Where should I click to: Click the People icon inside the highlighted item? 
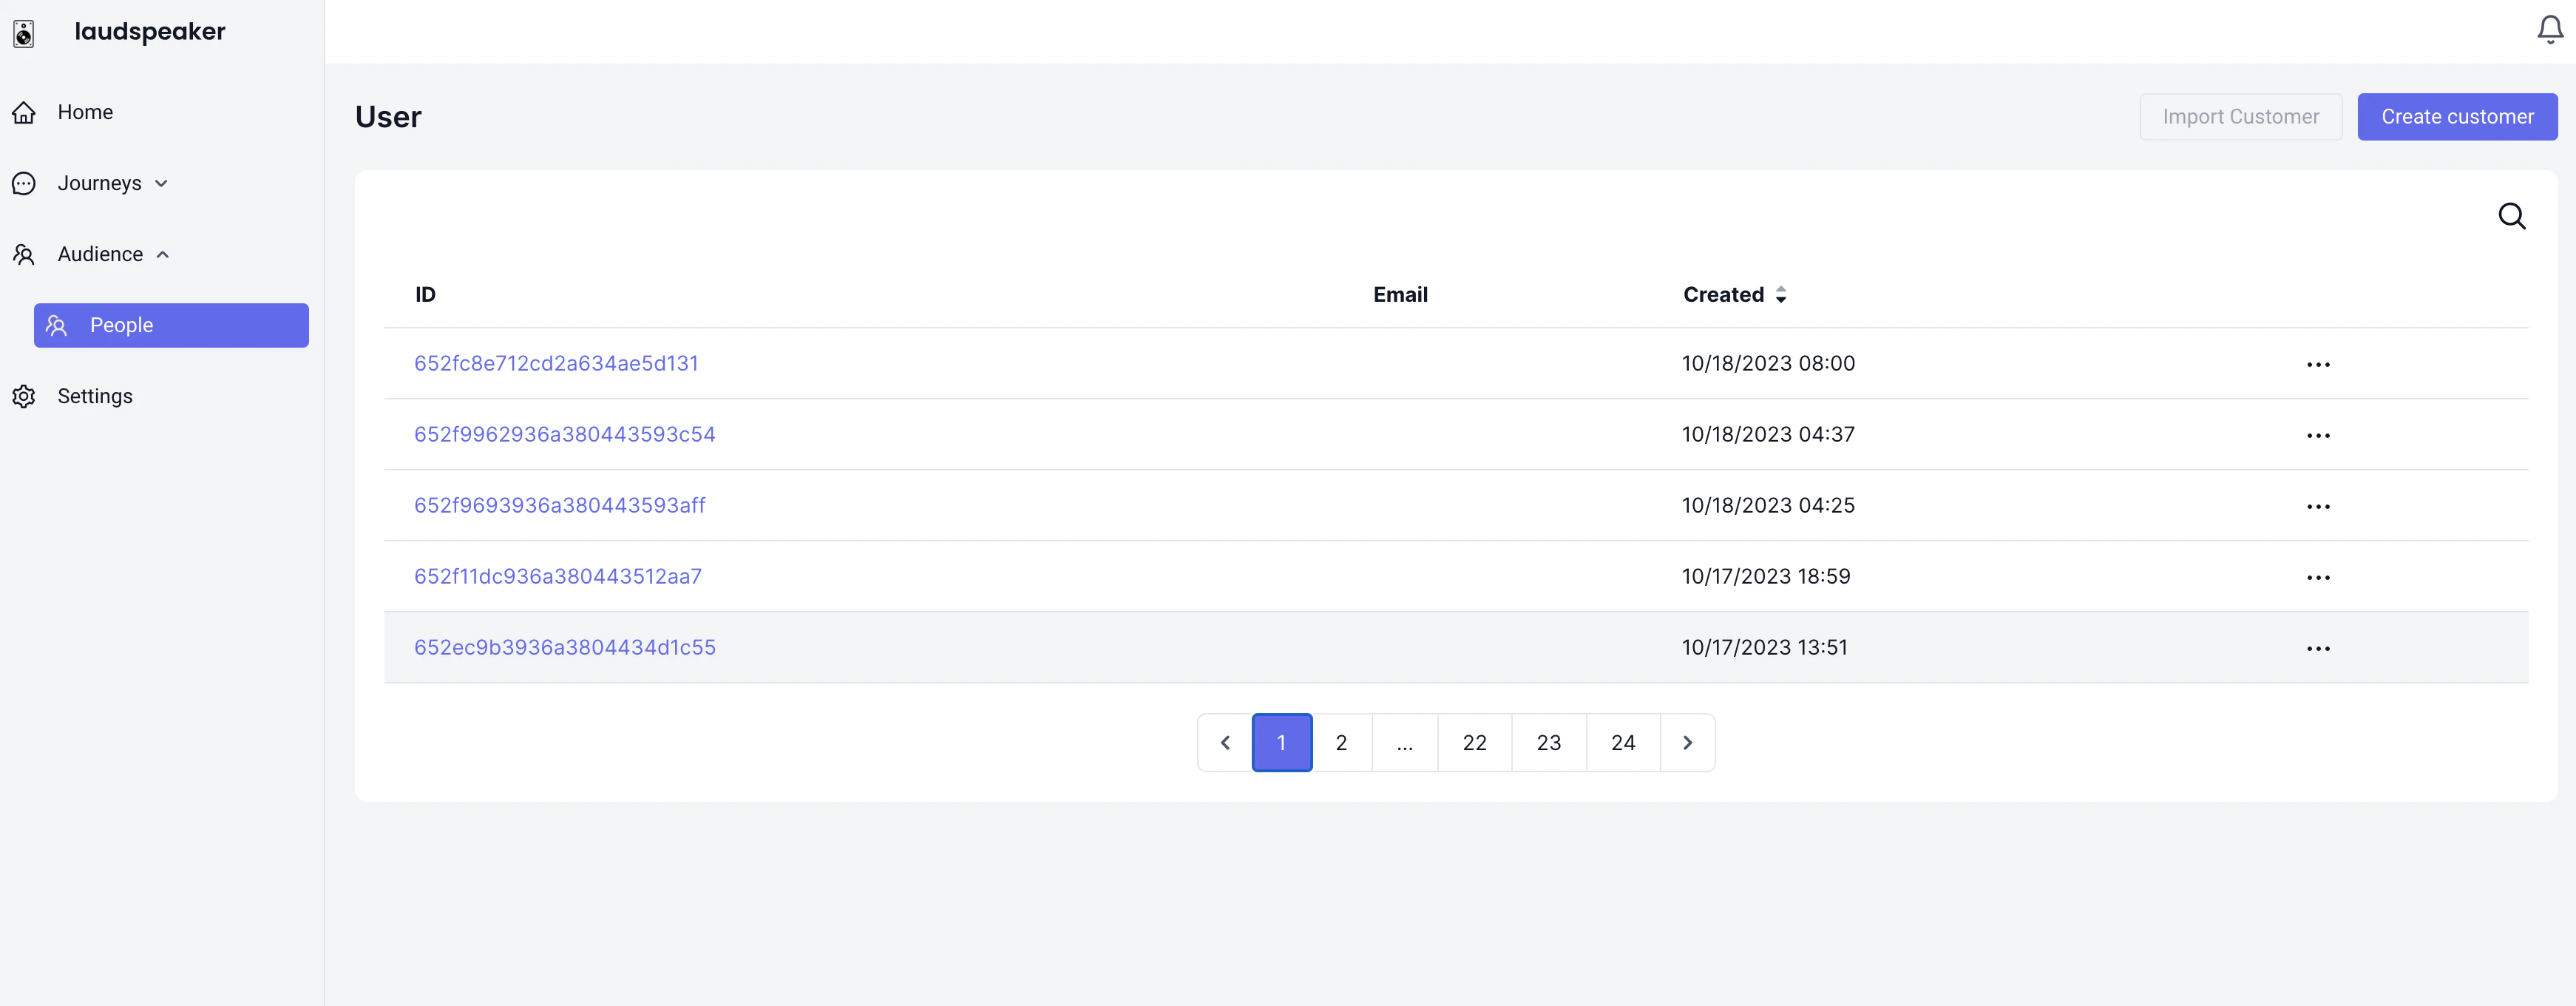coord(55,325)
